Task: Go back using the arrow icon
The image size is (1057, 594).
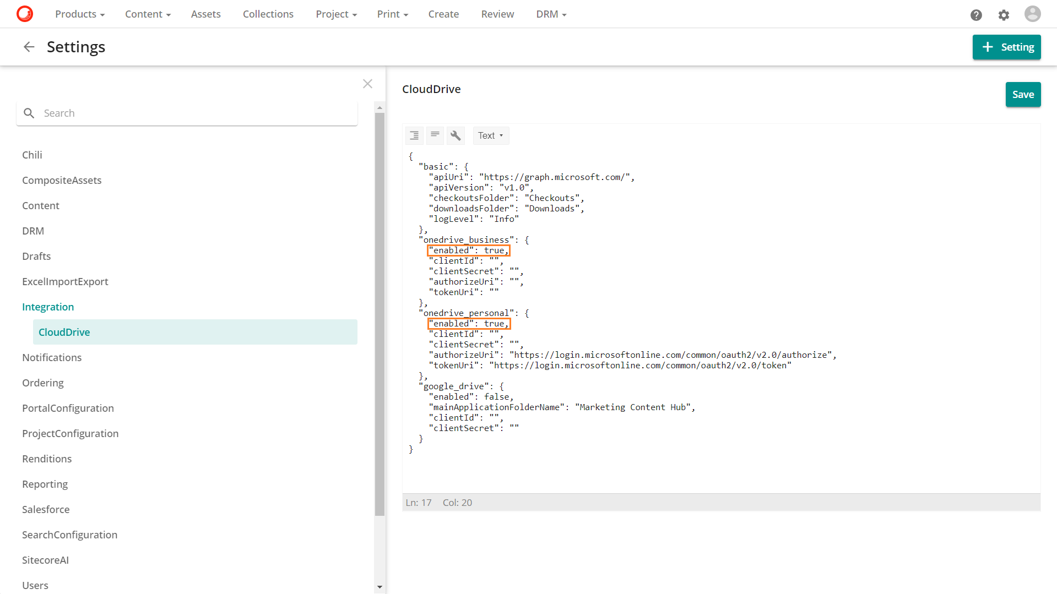Action: (x=29, y=47)
